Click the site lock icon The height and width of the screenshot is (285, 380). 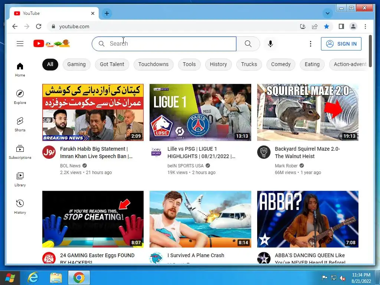53,26
